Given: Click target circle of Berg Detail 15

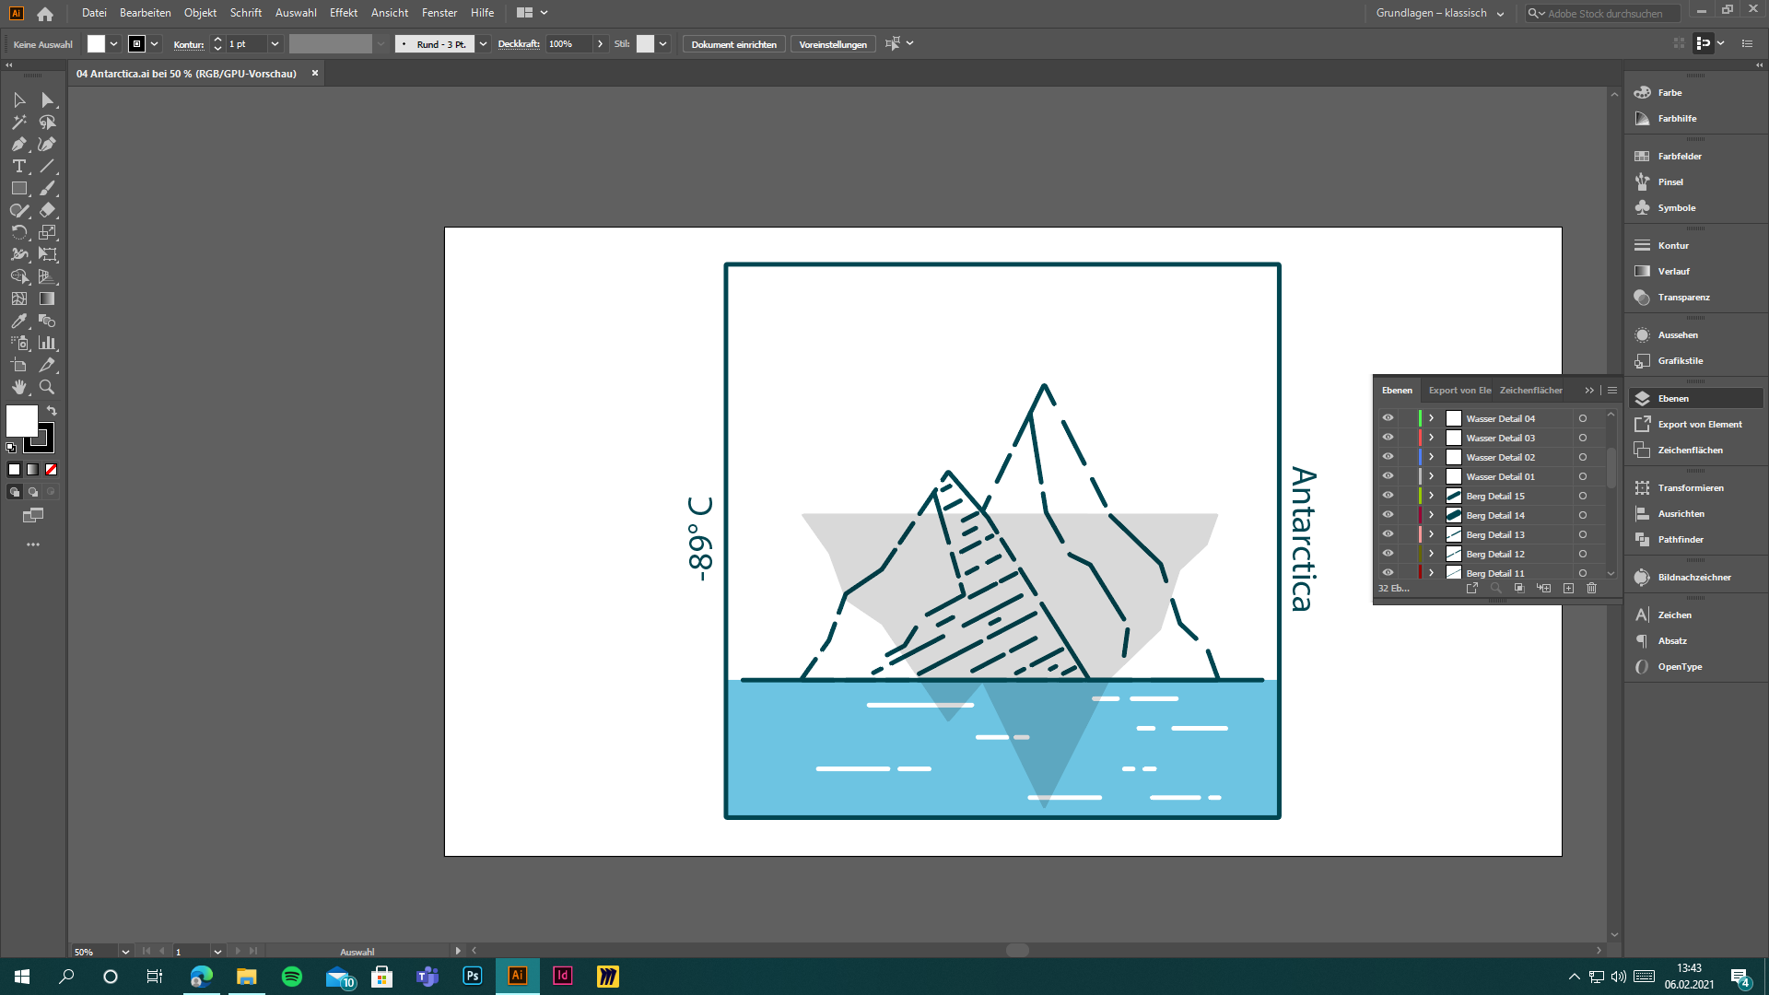Looking at the screenshot, I should tap(1583, 496).
